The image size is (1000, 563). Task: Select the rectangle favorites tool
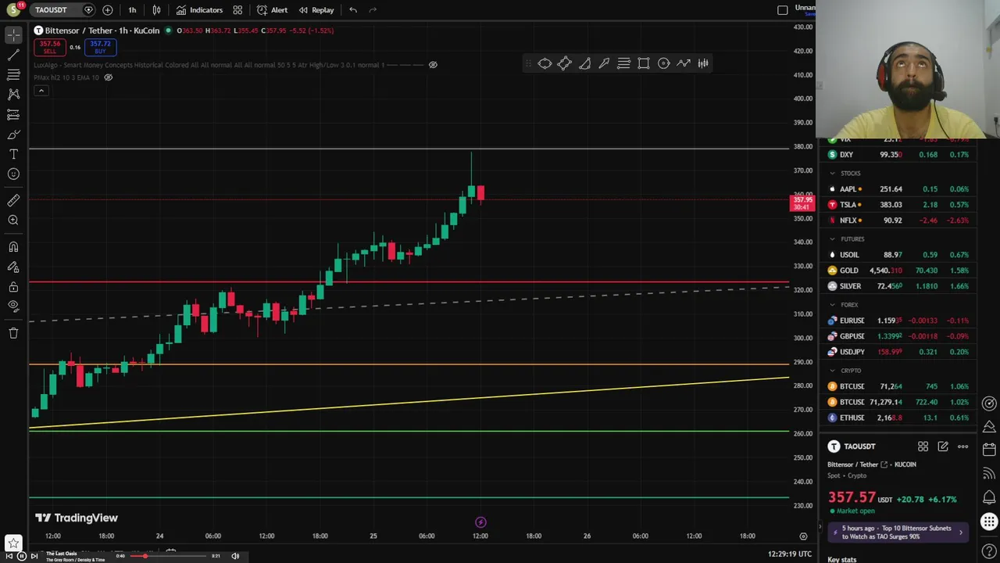644,63
